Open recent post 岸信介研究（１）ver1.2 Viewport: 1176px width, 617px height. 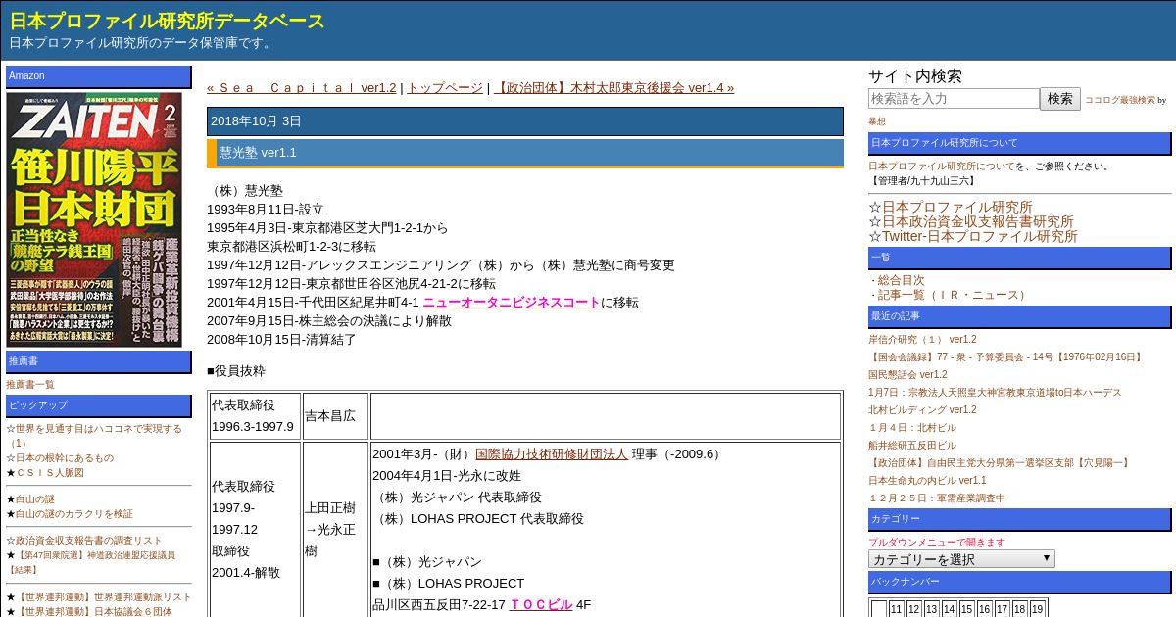click(x=922, y=340)
